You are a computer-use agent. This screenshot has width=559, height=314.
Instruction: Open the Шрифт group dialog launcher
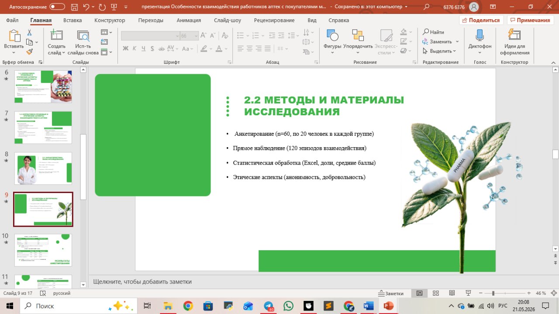[x=230, y=62]
